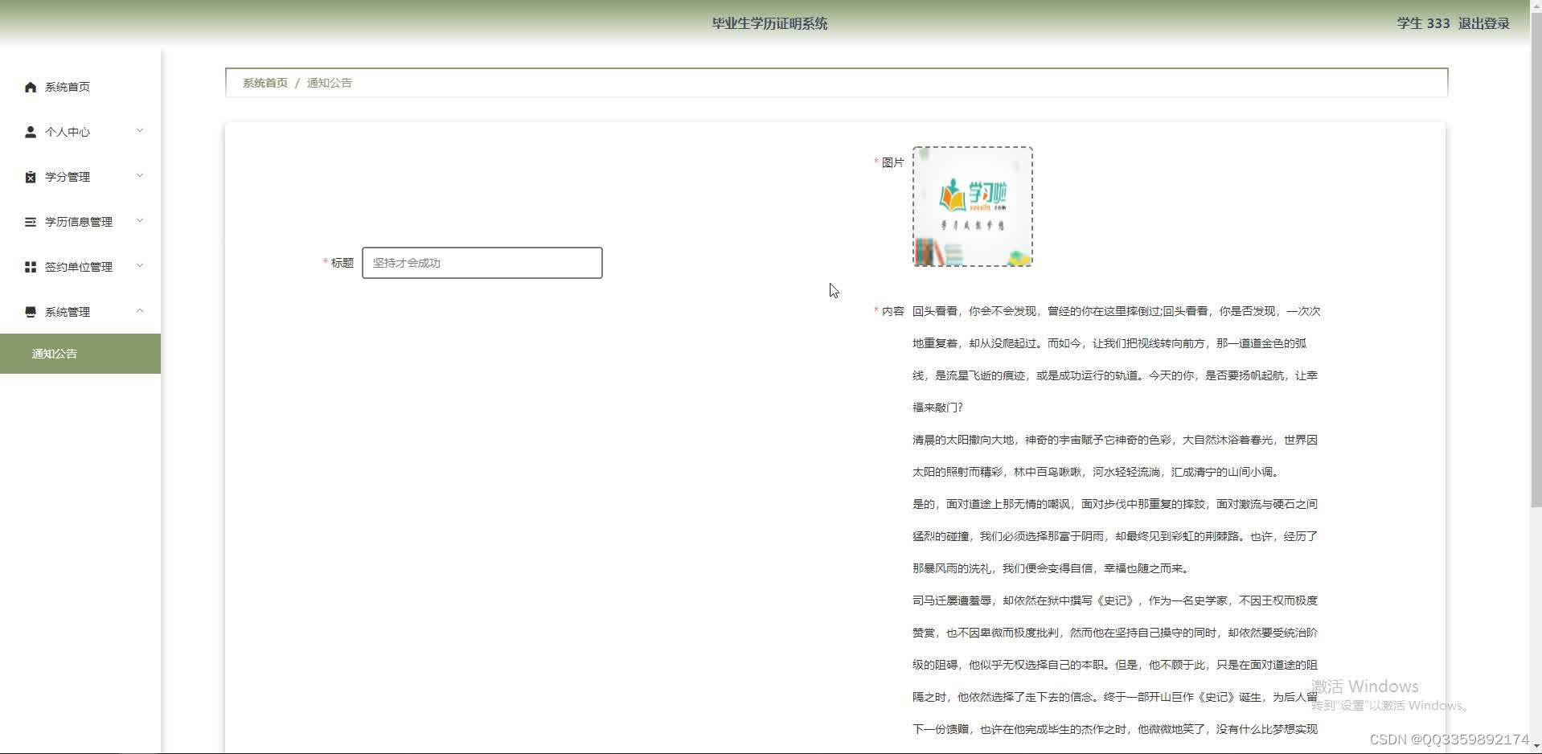The height and width of the screenshot is (754, 1542).
Task: Open the 学历信息管理 menu item
Action: 80,222
